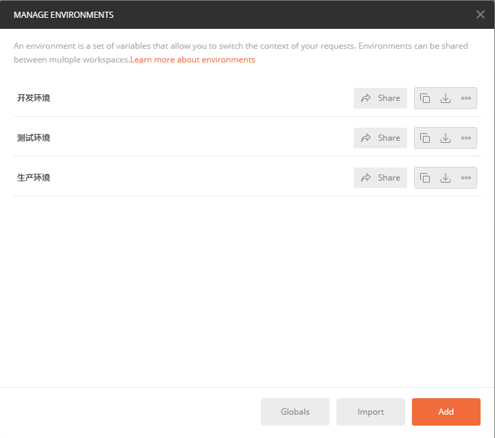Download the 测试环境 environment
The height and width of the screenshot is (438, 495).
pyautogui.click(x=446, y=138)
